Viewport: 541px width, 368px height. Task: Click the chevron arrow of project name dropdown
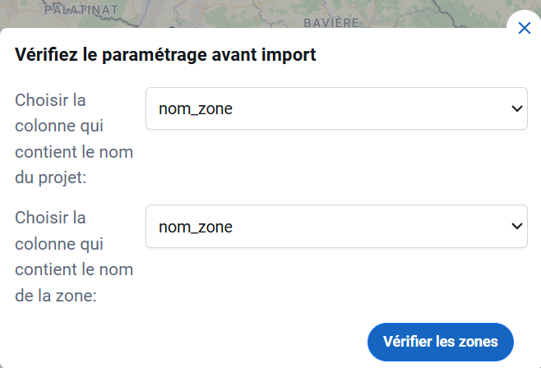click(x=516, y=109)
